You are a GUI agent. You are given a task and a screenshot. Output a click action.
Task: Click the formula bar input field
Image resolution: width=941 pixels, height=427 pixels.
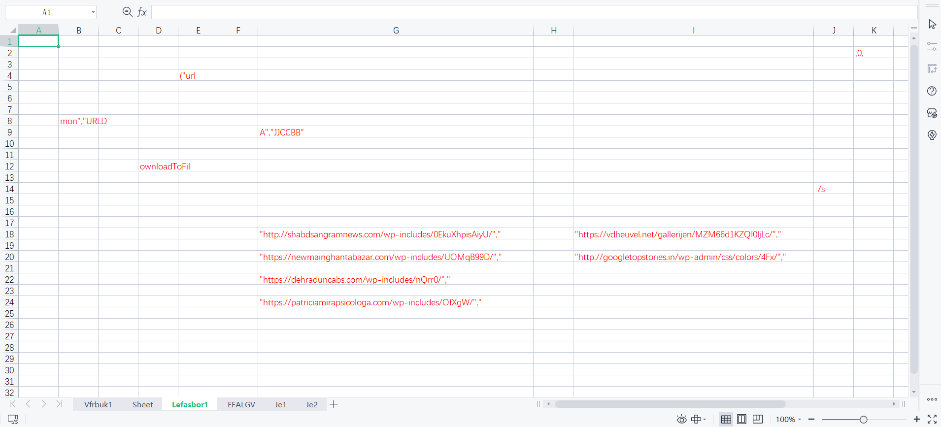[x=532, y=12]
